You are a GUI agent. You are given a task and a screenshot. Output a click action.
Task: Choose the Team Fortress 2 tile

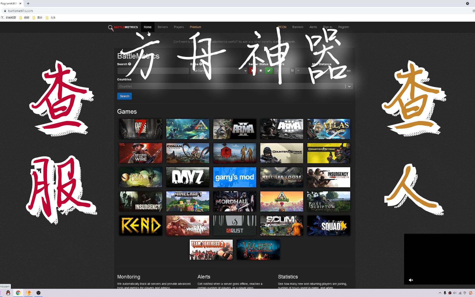211,250
